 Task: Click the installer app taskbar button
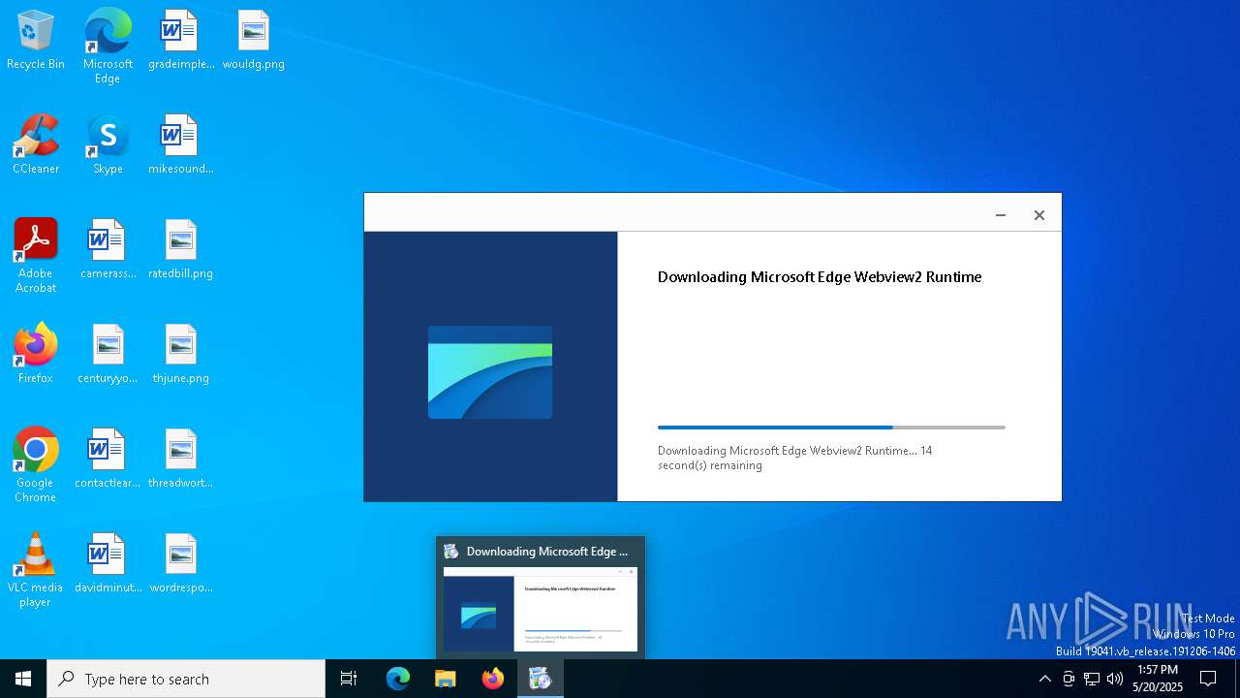point(541,679)
